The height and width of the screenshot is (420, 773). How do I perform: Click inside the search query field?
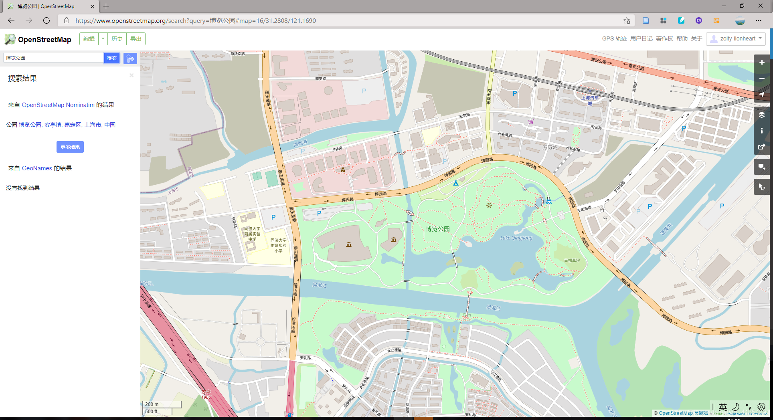(52, 58)
